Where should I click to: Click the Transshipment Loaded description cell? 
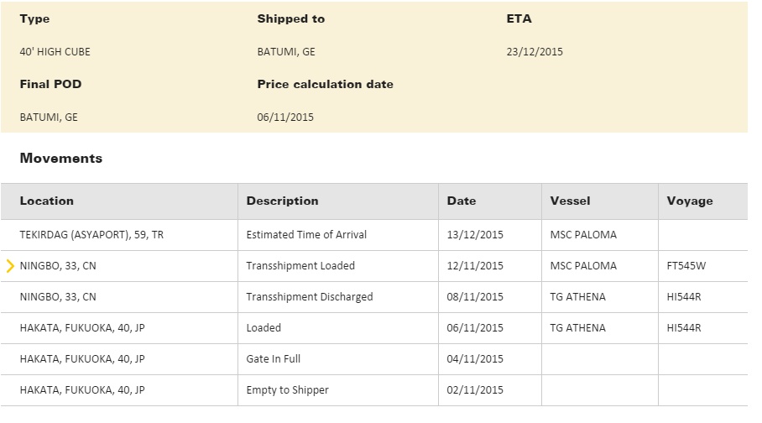(x=300, y=266)
